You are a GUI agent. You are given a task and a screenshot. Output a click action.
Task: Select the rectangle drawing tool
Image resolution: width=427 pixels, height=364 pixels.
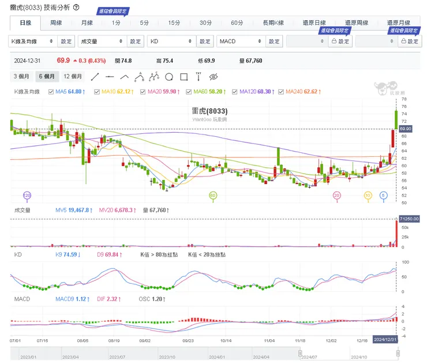coord(184,77)
